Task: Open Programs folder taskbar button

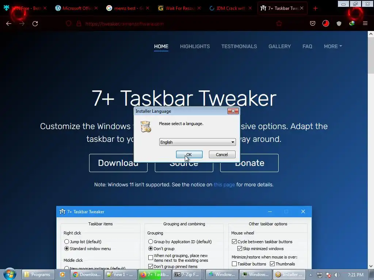Action: (x=38, y=275)
